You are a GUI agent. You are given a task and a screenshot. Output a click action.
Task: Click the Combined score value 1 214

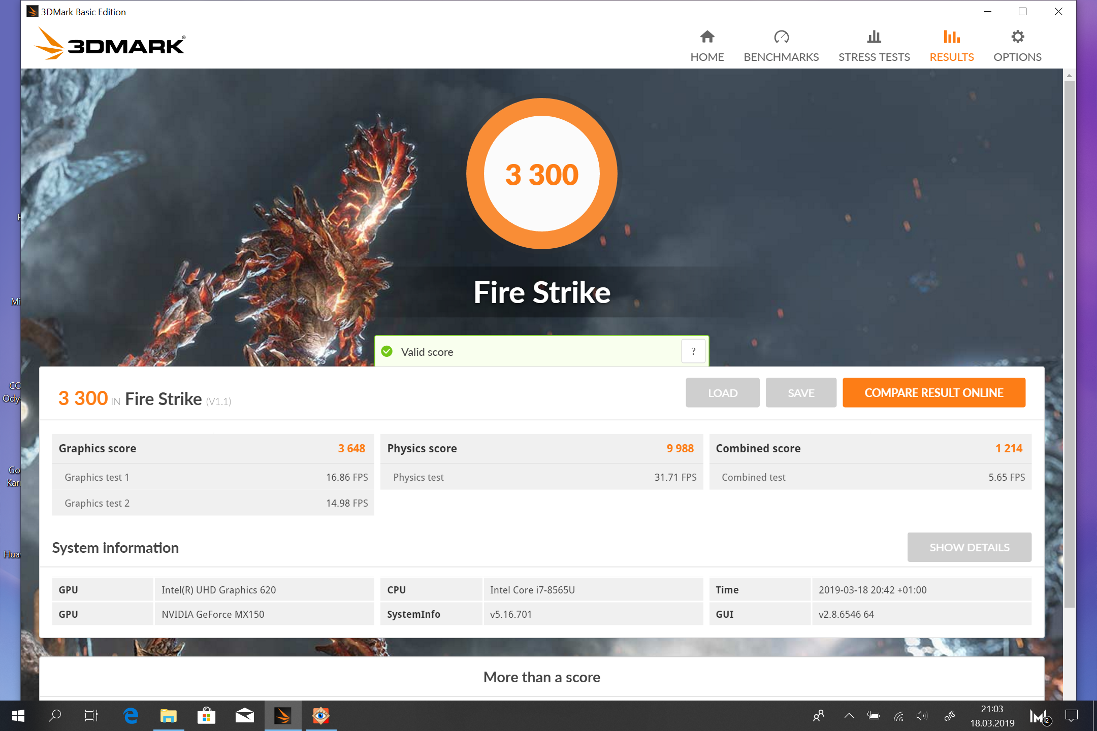point(1009,448)
